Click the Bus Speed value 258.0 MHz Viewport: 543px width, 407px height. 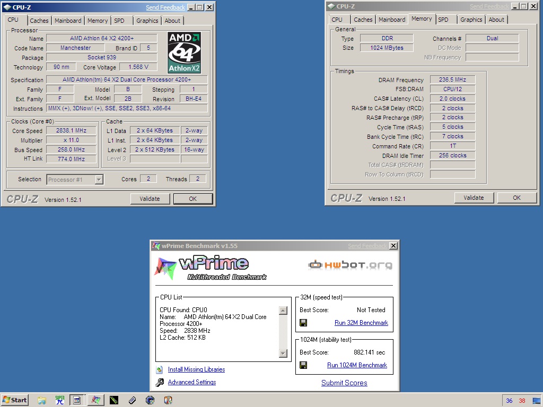(72, 149)
